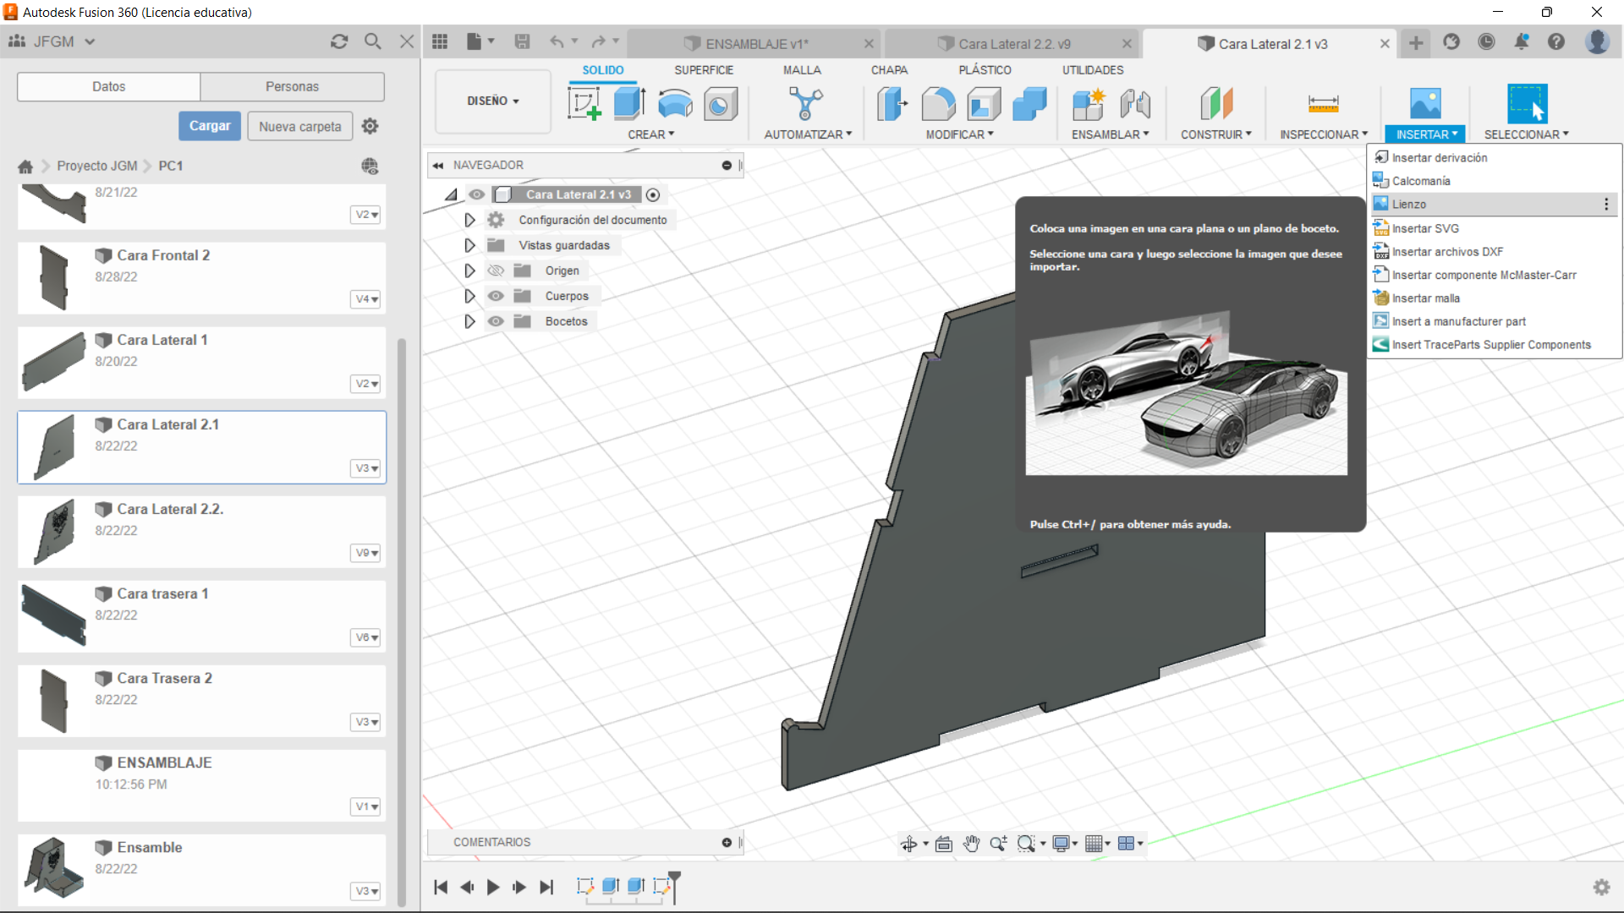1624x913 pixels.
Task: Click the Press Pull icon in Modificar
Action: tap(892, 104)
